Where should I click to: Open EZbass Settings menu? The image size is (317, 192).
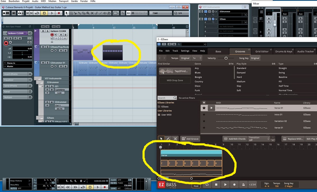185,51
